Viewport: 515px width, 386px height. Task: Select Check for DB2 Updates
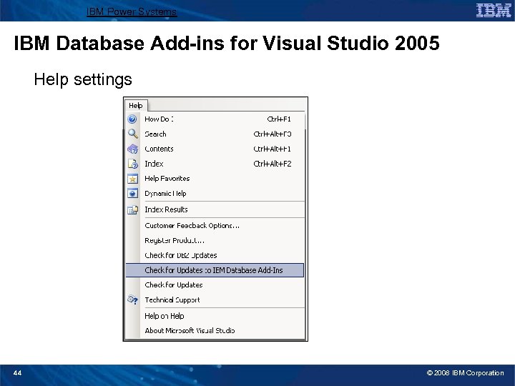215,255
